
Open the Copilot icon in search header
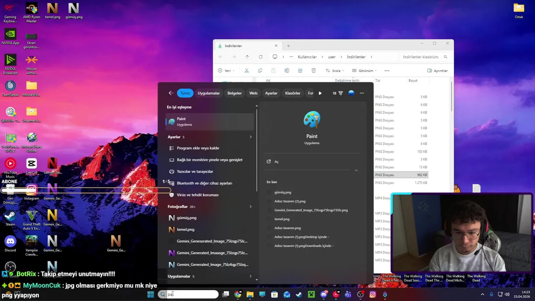point(351,93)
